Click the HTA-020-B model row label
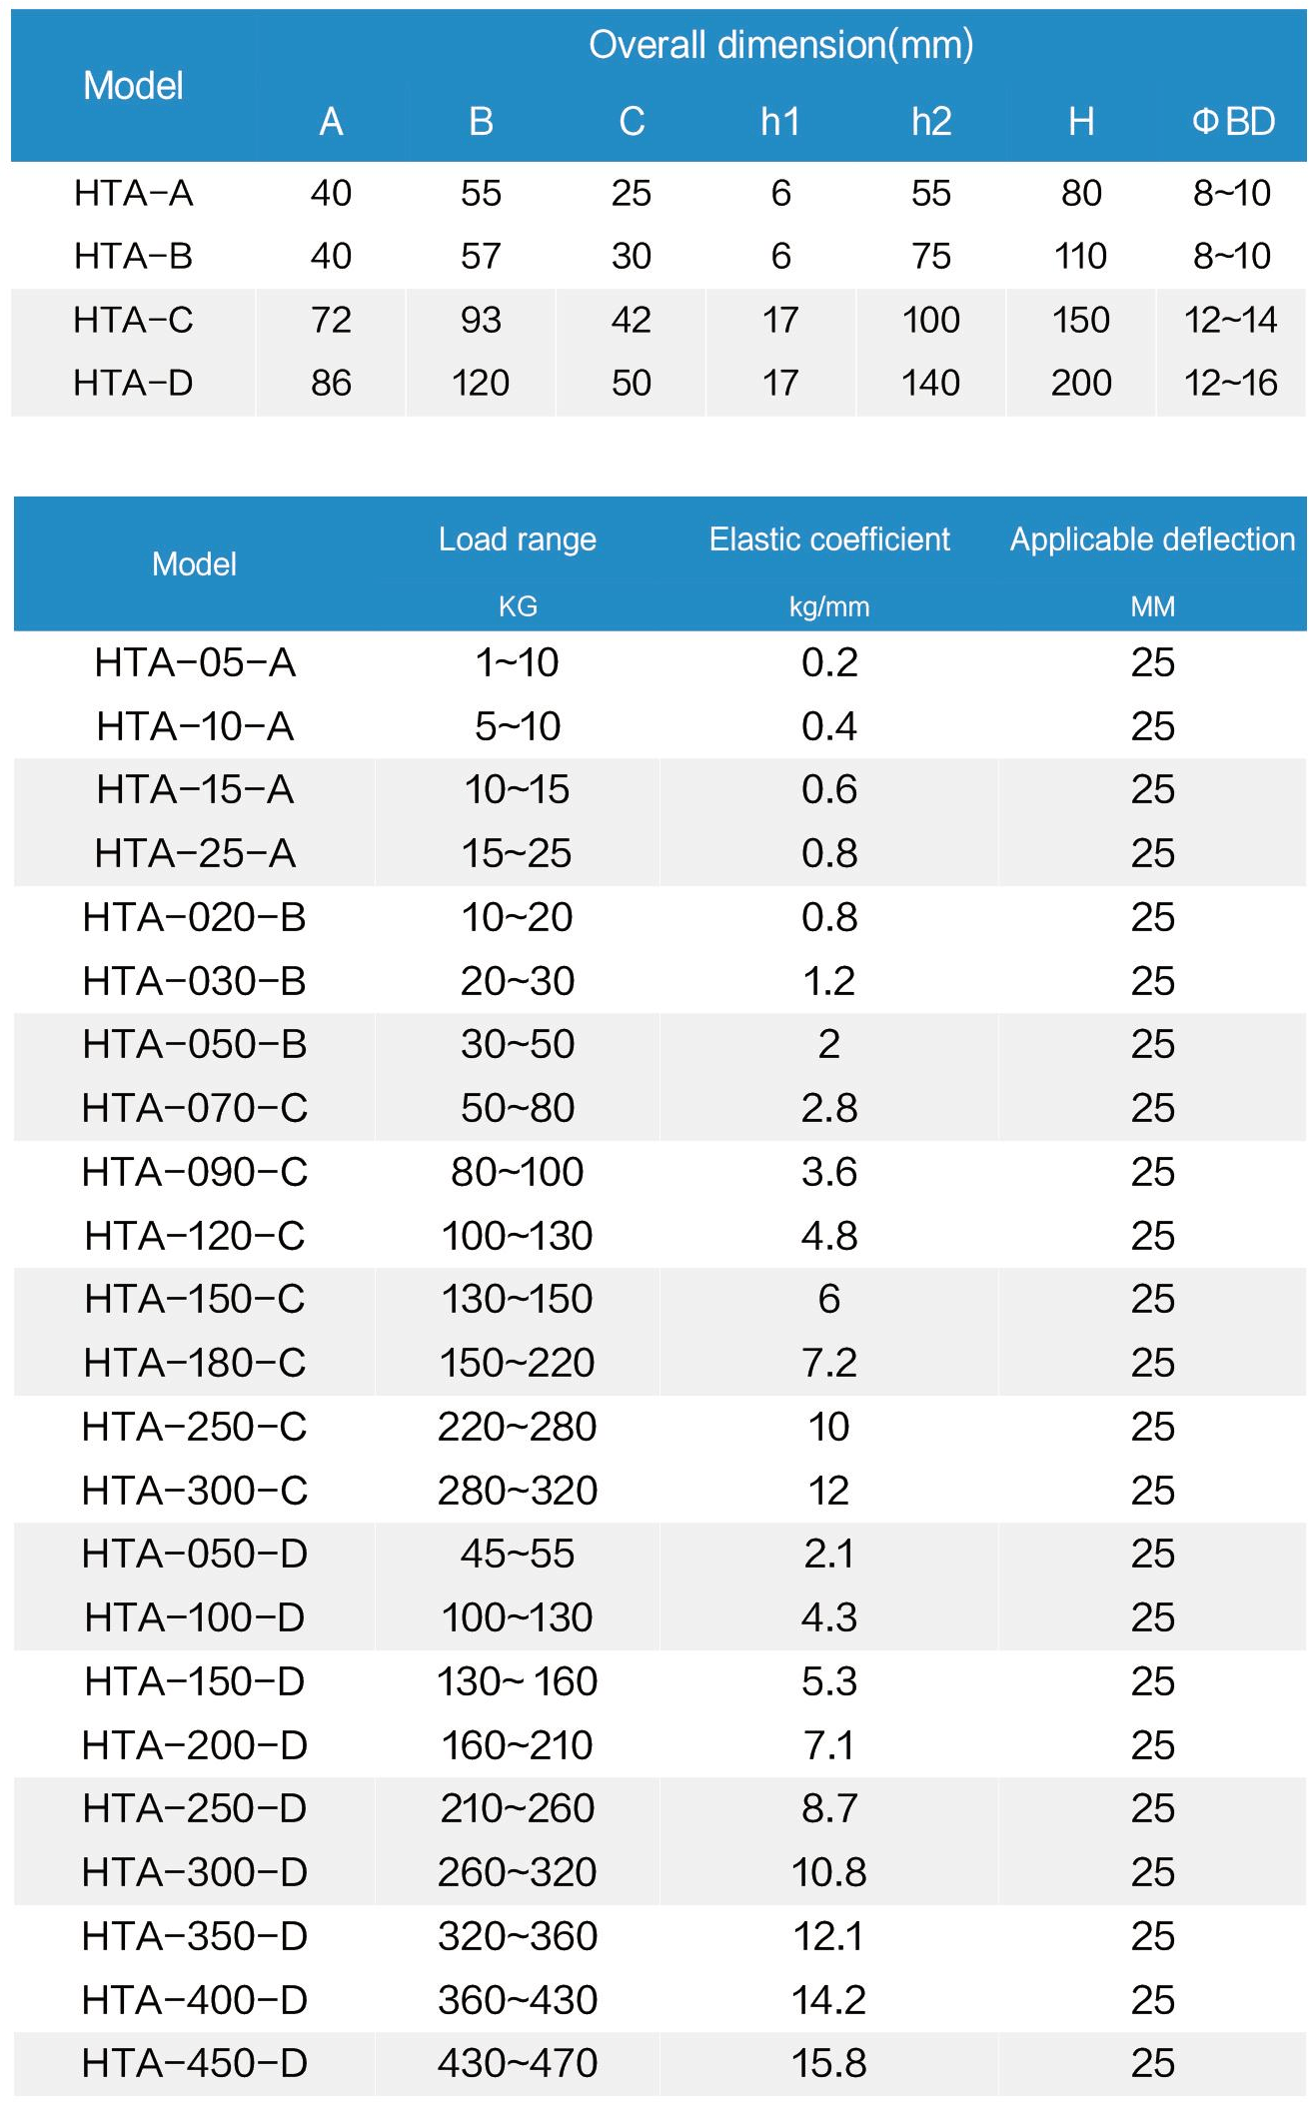1316x2118 pixels. 195,917
